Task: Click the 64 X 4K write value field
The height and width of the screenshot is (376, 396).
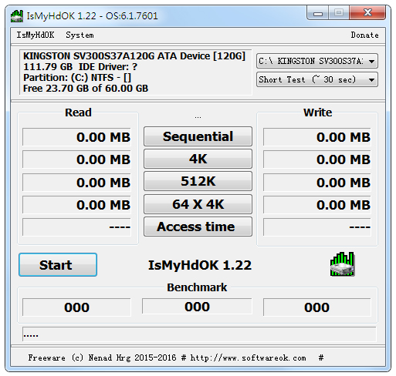Action: click(x=317, y=205)
